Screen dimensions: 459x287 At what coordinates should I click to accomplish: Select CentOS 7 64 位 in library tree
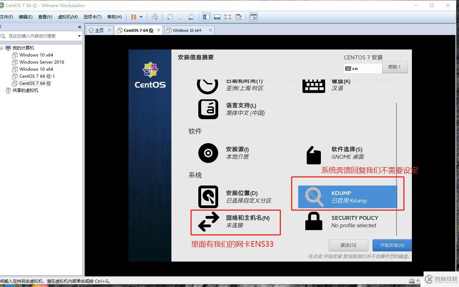click(35, 83)
